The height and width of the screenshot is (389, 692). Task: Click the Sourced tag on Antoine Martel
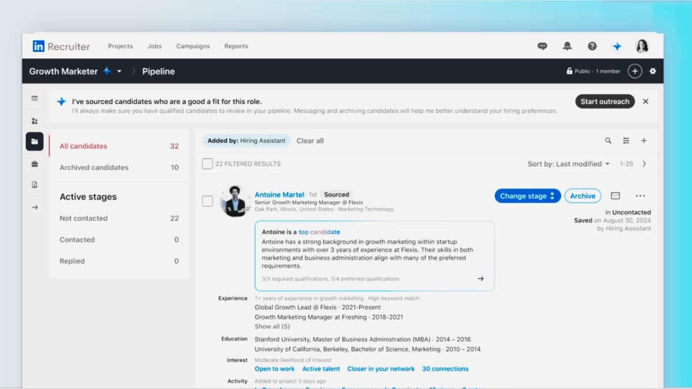(x=336, y=195)
